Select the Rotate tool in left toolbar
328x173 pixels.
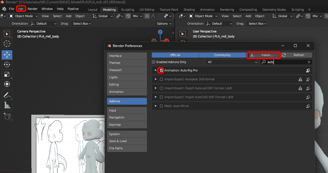point(7,65)
